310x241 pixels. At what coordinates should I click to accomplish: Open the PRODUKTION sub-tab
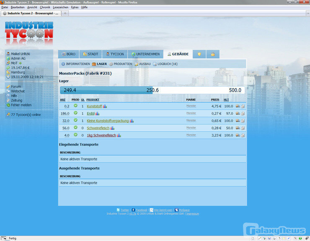(121, 64)
